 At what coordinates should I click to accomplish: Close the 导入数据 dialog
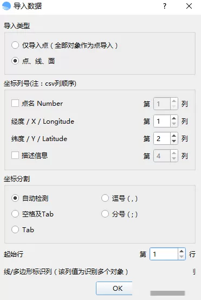[189, 6]
